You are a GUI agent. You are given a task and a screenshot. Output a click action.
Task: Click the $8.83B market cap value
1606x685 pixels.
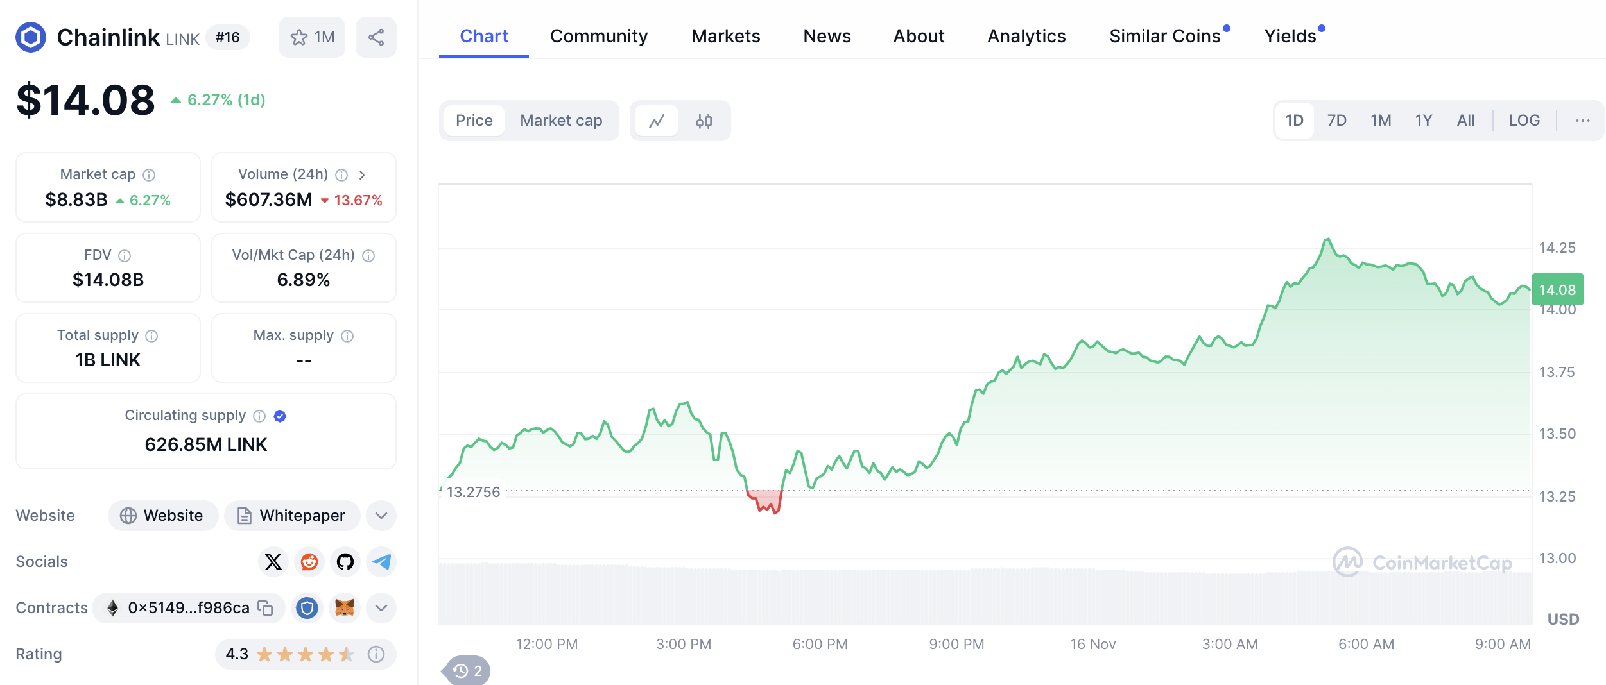click(x=76, y=200)
